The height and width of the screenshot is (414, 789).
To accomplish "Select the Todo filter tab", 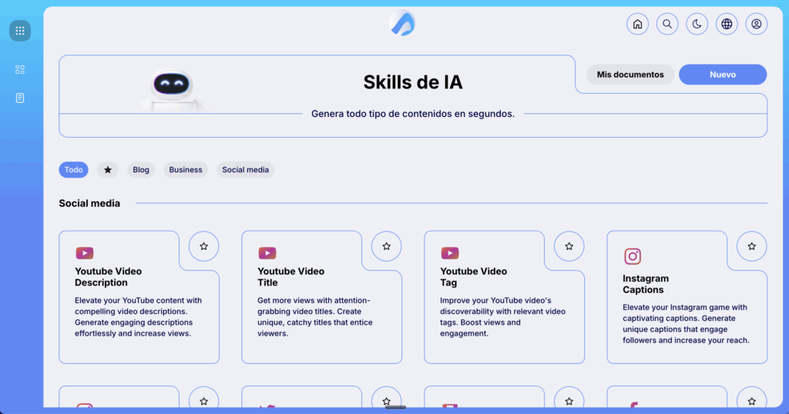I will pos(73,170).
